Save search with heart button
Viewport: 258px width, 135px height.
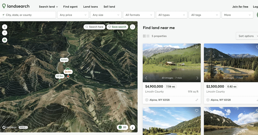click(x=117, y=27)
